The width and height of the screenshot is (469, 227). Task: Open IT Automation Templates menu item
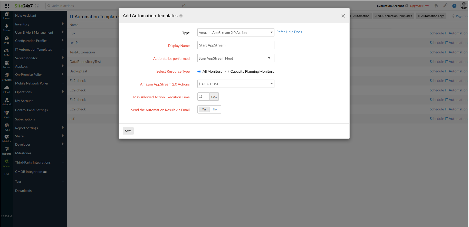coord(33,50)
